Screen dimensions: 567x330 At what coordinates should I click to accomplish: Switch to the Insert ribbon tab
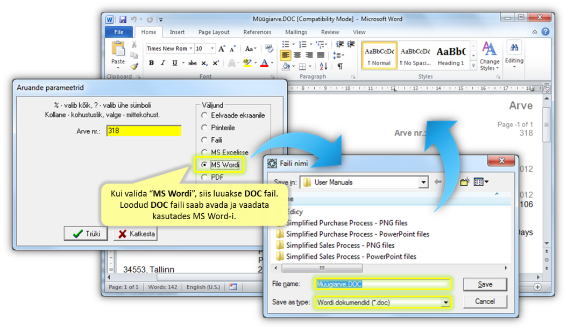click(177, 32)
